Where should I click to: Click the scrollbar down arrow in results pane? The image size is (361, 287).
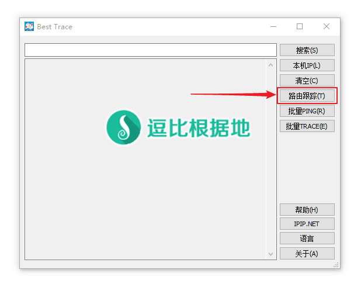coord(270,254)
